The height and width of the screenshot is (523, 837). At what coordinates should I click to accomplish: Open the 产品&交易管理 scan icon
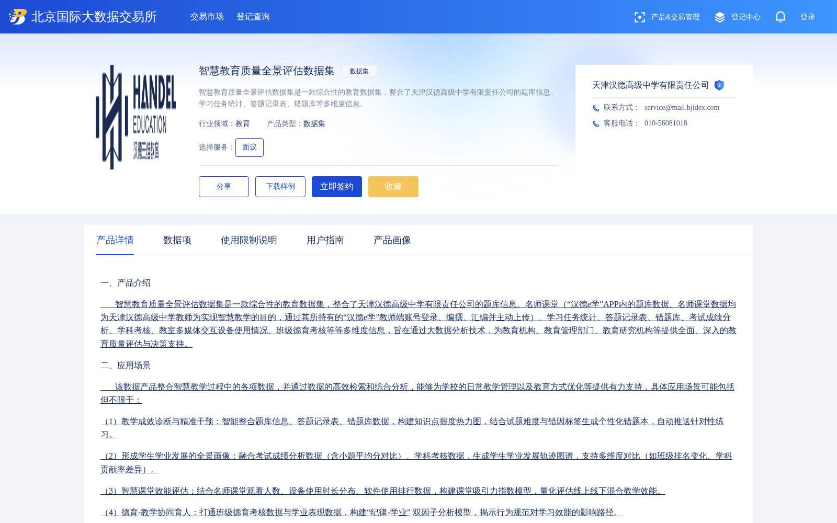click(x=639, y=17)
